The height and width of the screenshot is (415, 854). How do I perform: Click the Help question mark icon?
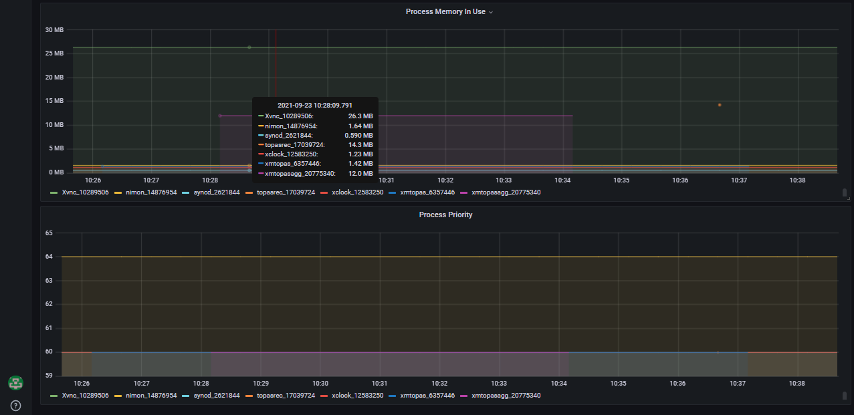point(15,406)
